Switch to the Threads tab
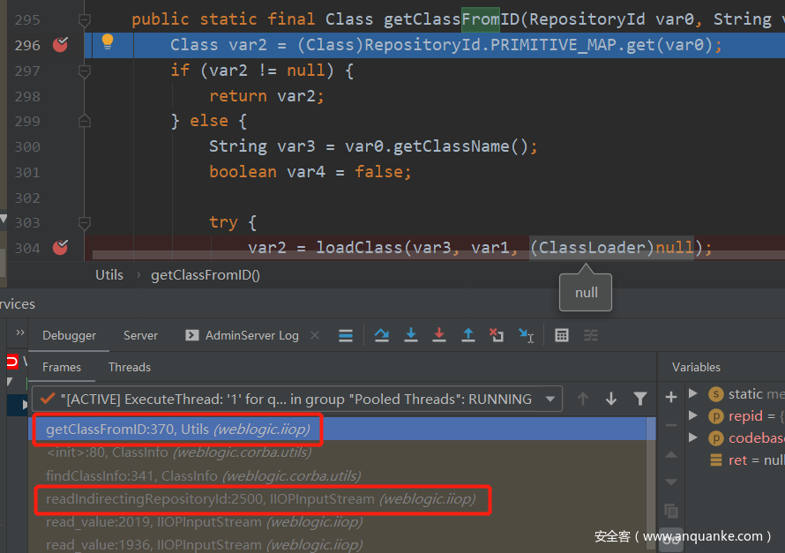The height and width of the screenshot is (553, 785). point(129,367)
